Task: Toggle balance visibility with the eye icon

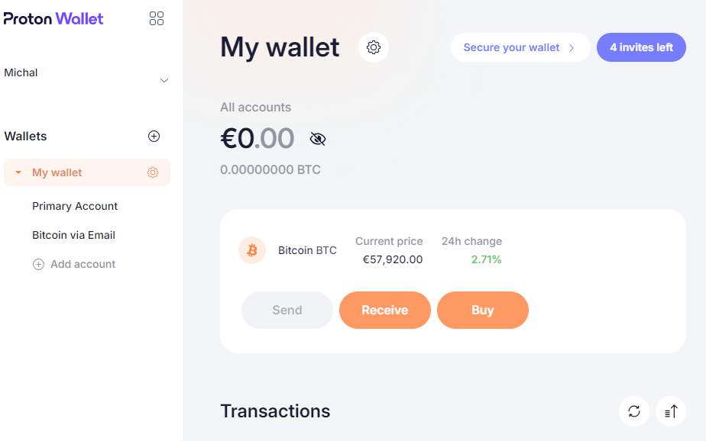Action: point(318,139)
